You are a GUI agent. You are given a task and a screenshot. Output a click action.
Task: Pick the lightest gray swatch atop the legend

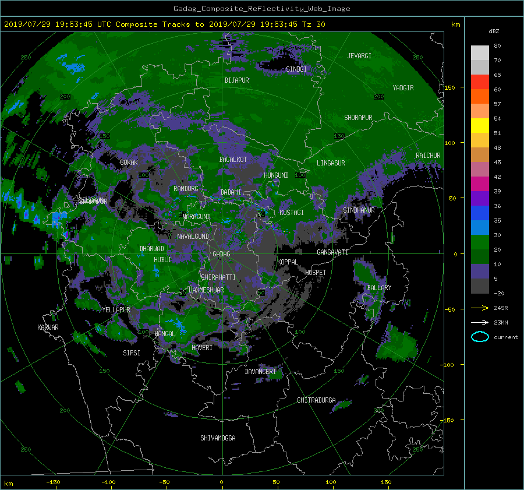pos(480,52)
